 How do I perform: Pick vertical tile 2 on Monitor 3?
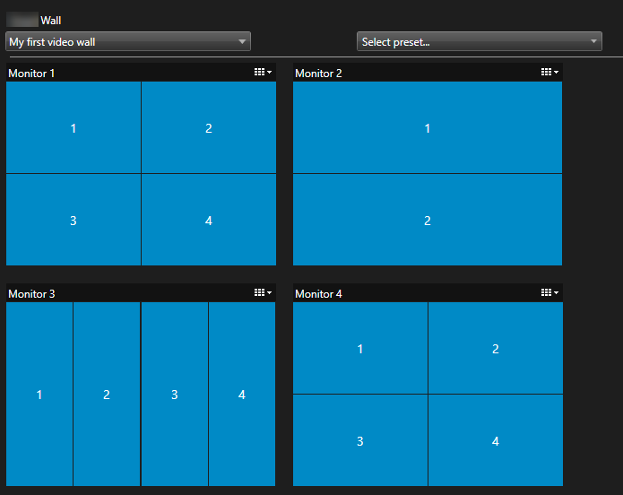point(107,395)
